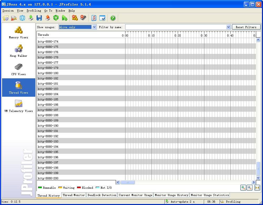Click the window with checkmark toolbar icon
The width and height of the screenshot is (263, 205).
pos(102,18)
